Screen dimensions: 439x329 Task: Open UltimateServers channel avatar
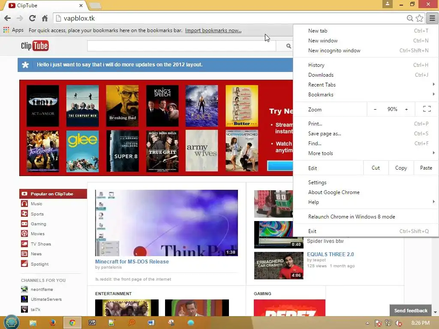pyautogui.click(x=24, y=299)
